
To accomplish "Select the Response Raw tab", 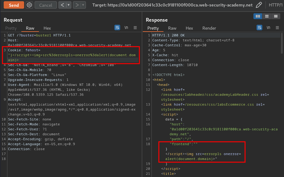I will click(x=172, y=28).
